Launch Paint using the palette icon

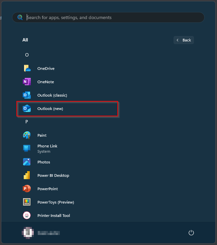click(27, 135)
